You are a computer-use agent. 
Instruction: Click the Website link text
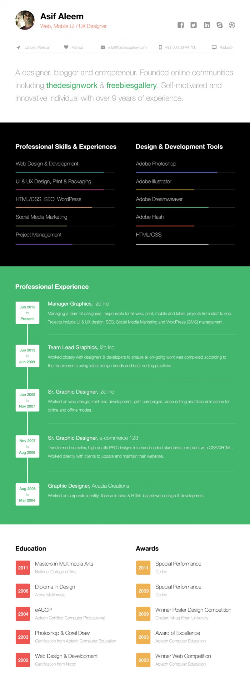coord(226,48)
